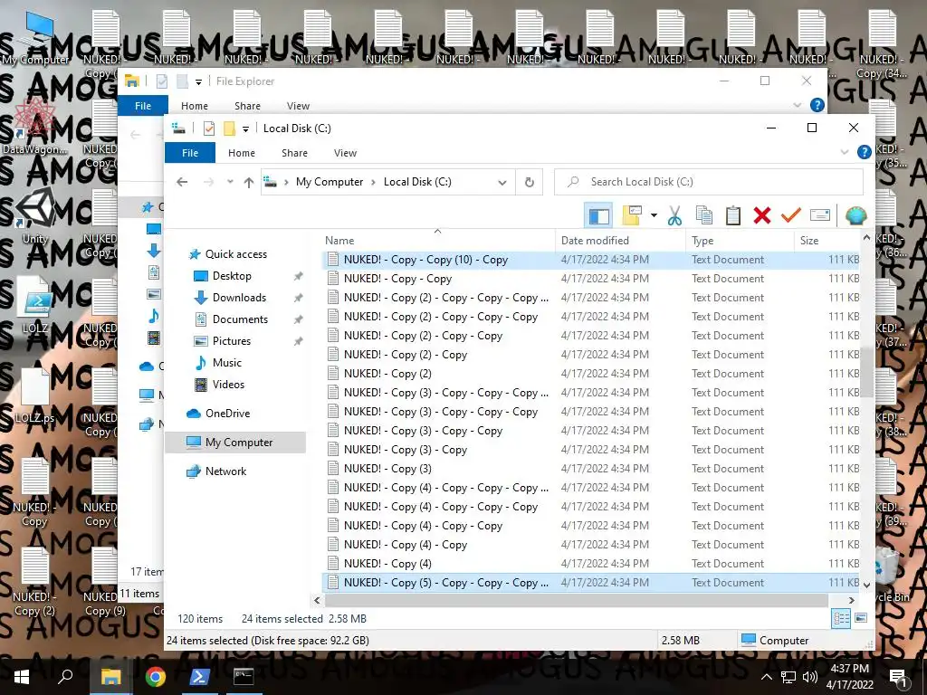The width and height of the screenshot is (927, 695).
Task: Open File tab in Local Disk window
Action: click(x=190, y=153)
